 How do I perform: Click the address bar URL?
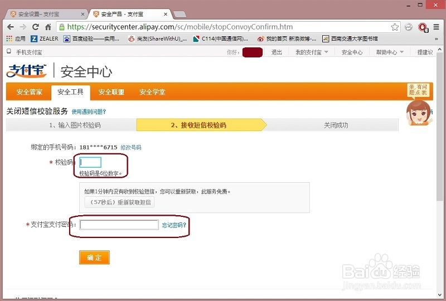point(180,27)
